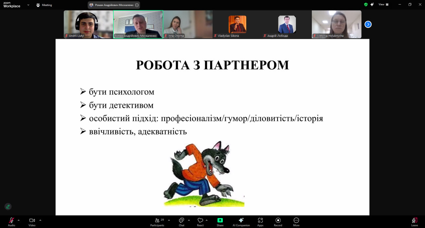Screen dimensions: 425x228
Task: Click the AI Companion sparkle icon in the top bar
Action: (x=372, y=5)
